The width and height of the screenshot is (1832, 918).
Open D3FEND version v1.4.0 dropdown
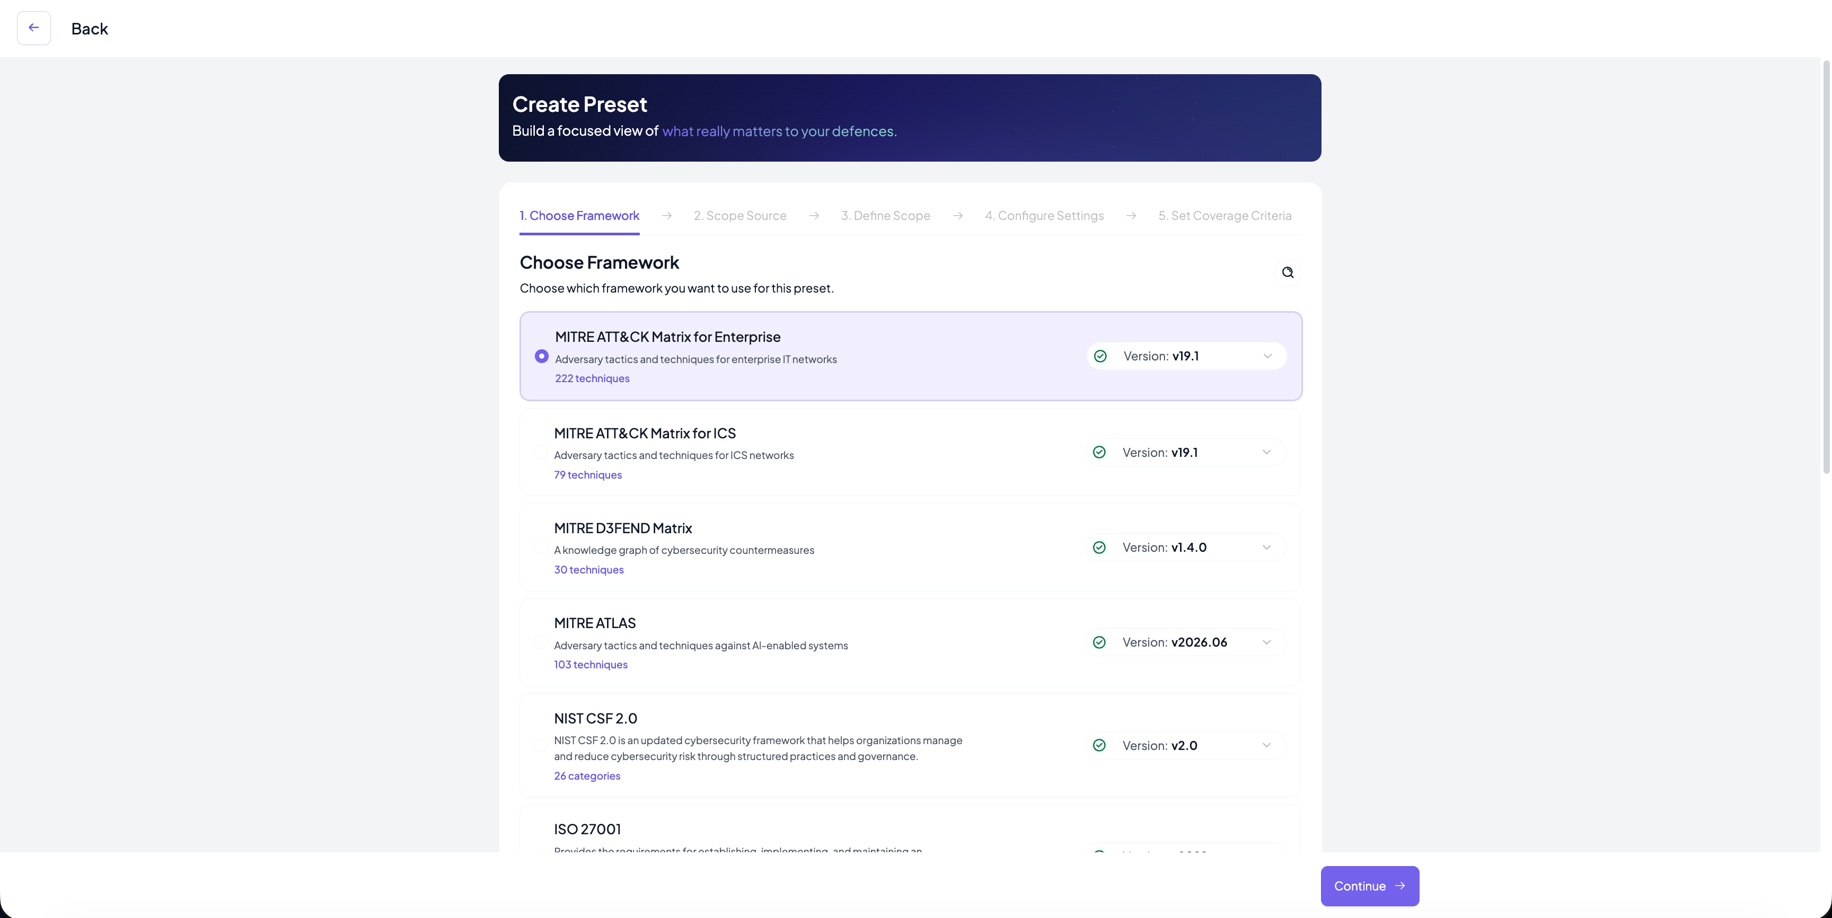(x=1185, y=548)
